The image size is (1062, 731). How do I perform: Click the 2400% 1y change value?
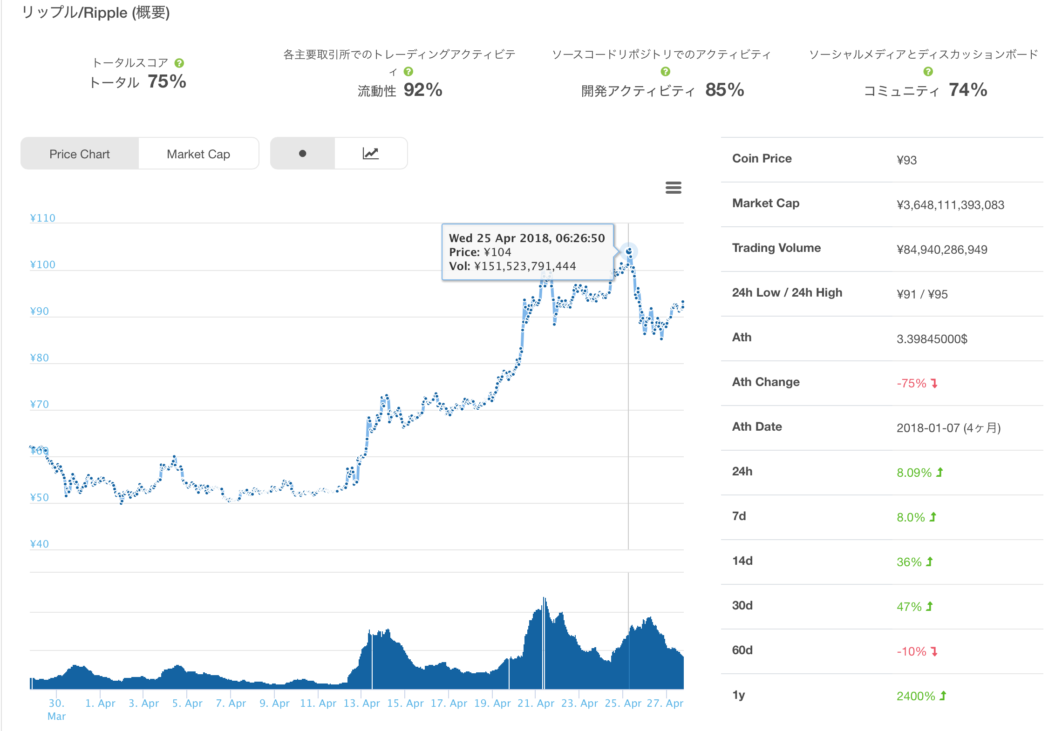coord(916,696)
